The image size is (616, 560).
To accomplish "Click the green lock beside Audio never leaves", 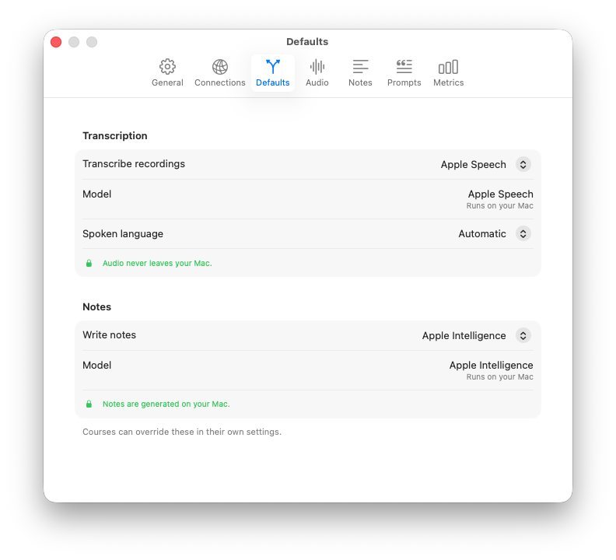I will click(x=89, y=264).
